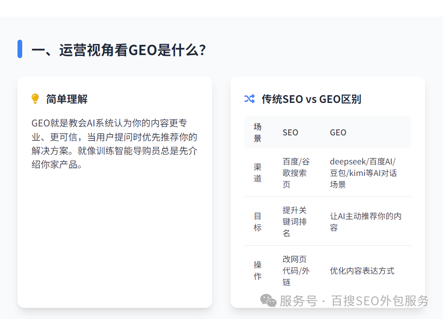443x319 pixels.
Task: Click the 传统SEO vs GEO区别 card title
Action: [x=311, y=99]
